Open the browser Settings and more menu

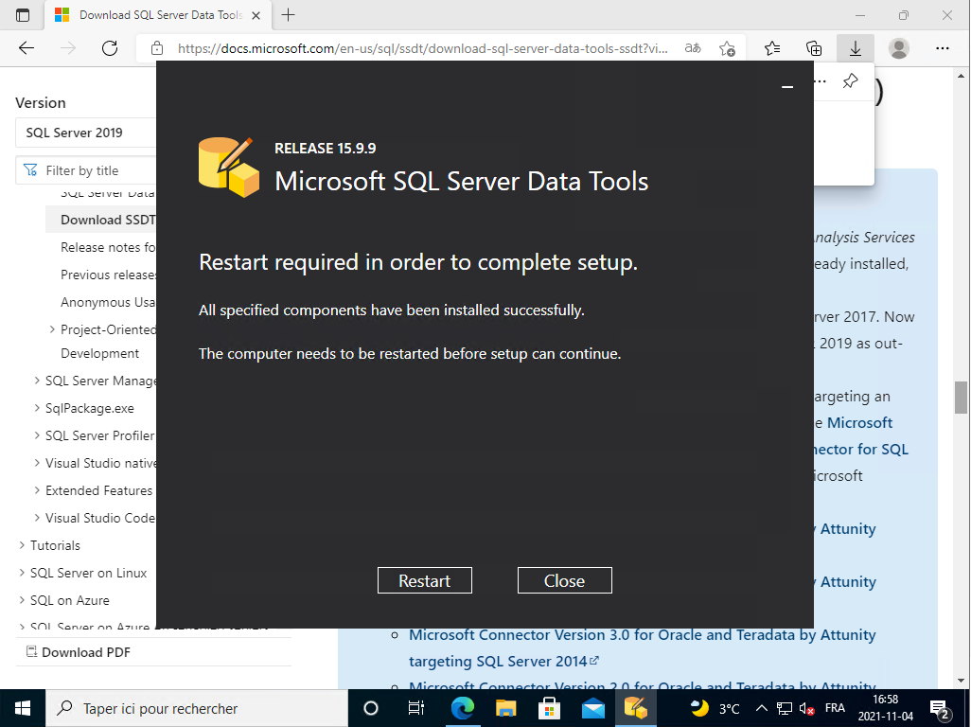pyautogui.click(x=942, y=48)
